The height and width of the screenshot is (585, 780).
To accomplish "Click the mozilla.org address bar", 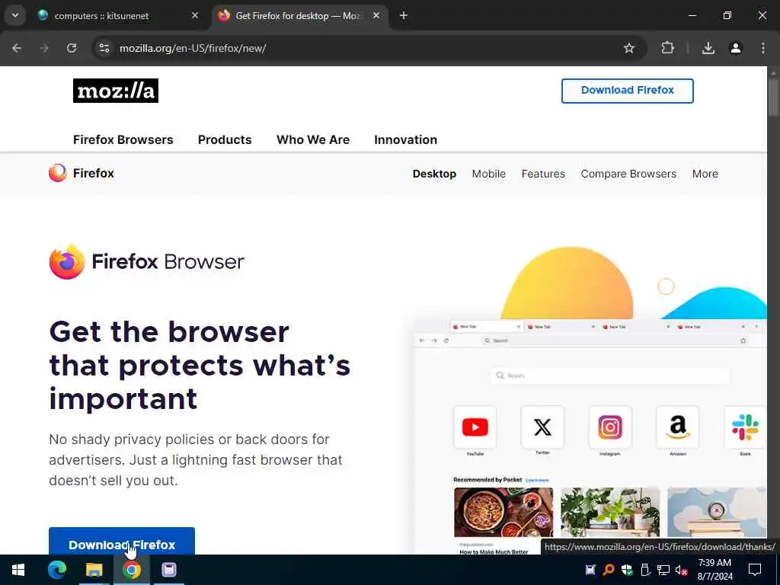I will tap(368, 48).
